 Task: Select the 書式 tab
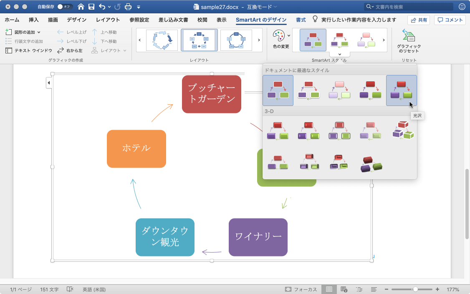point(301,20)
